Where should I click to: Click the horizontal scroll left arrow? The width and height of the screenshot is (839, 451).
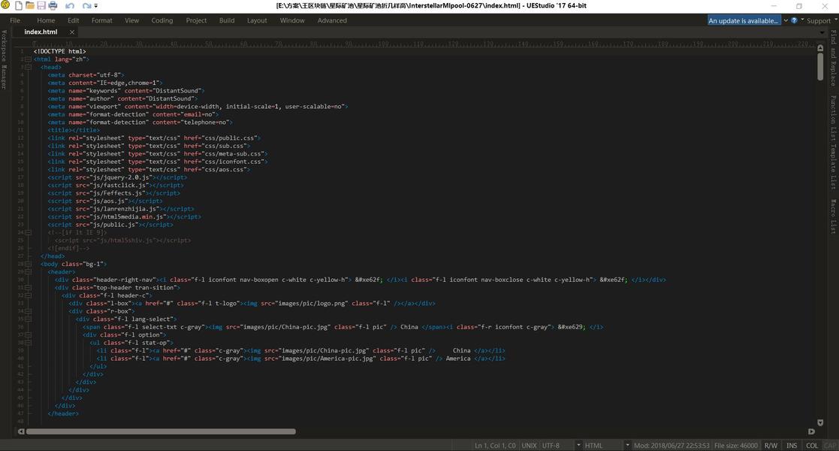click(x=21, y=431)
